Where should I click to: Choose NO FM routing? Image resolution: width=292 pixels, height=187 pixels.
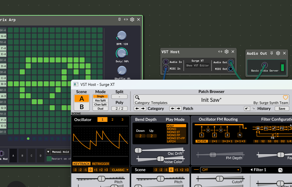(x=202, y=141)
